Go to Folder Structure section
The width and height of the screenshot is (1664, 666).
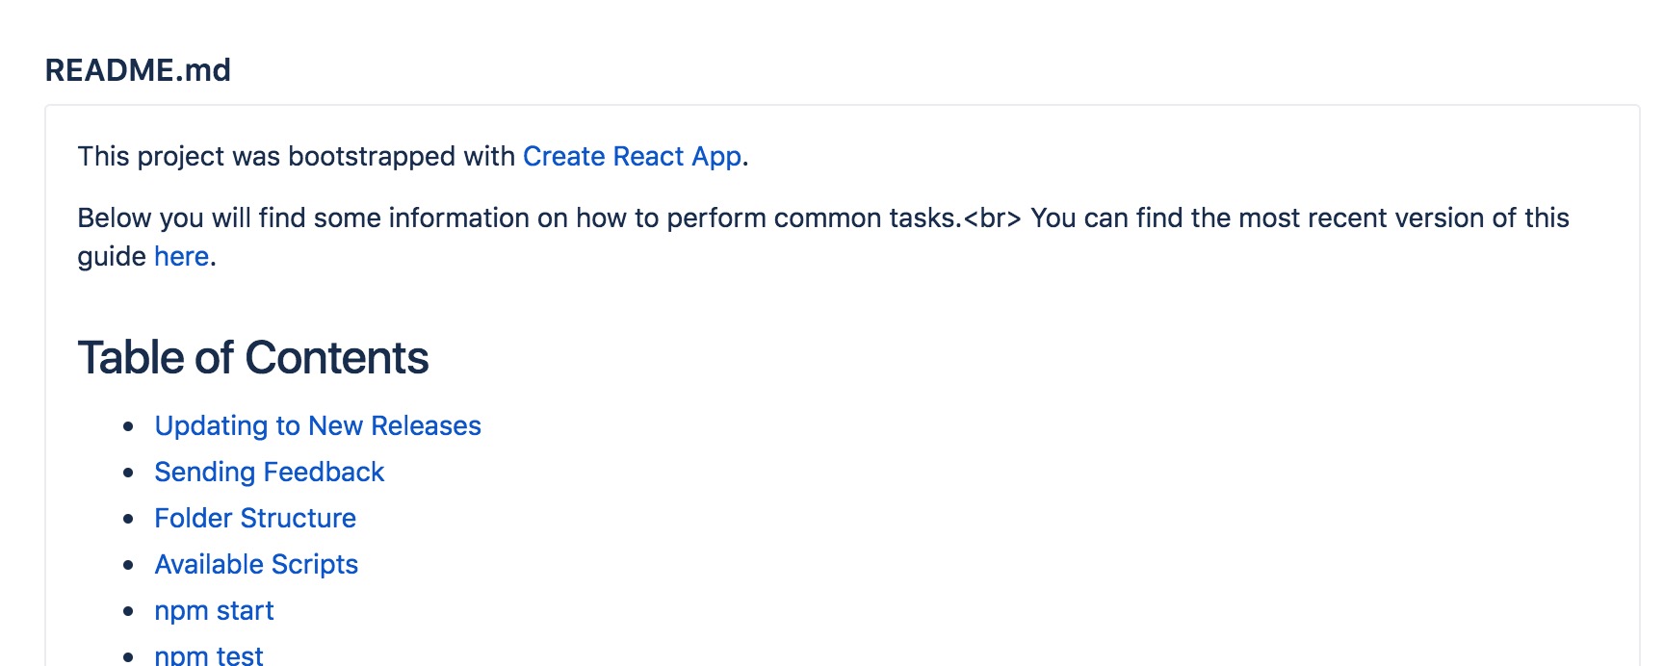coord(255,519)
